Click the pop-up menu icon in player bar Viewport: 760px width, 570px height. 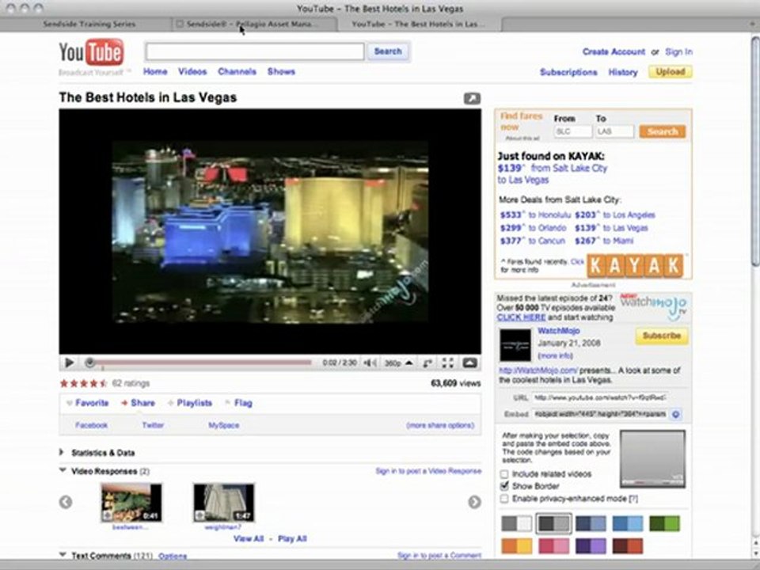click(x=469, y=363)
